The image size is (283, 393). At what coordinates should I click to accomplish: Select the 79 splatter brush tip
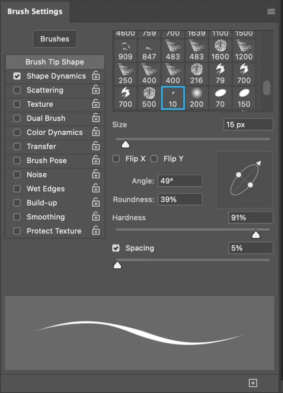point(220,74)
